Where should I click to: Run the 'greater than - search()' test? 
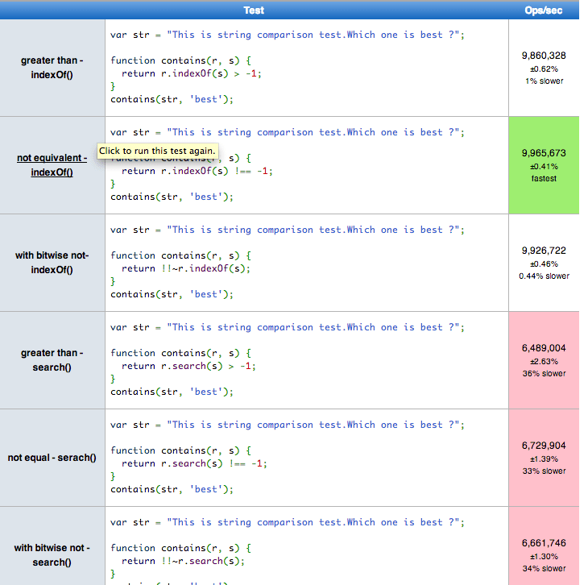click(x=52, y=360)
